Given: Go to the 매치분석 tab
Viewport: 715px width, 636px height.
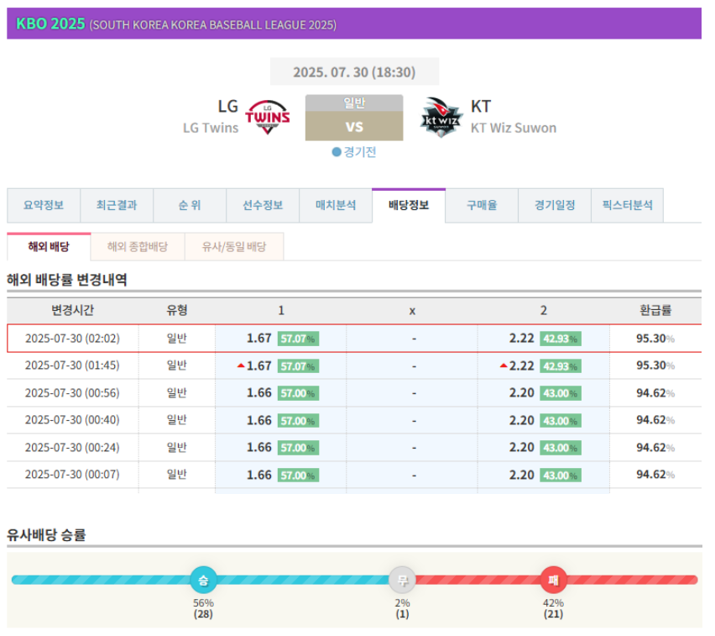Looking at the screenshot, I should point(336,206).
